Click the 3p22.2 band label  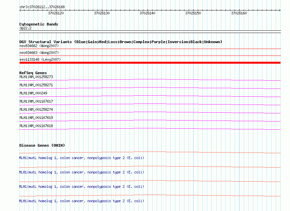click(x=25, y=28)
